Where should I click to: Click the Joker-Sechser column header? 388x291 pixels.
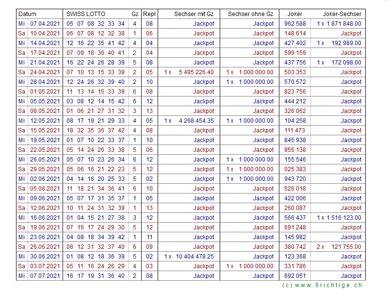tap(342, 14)
